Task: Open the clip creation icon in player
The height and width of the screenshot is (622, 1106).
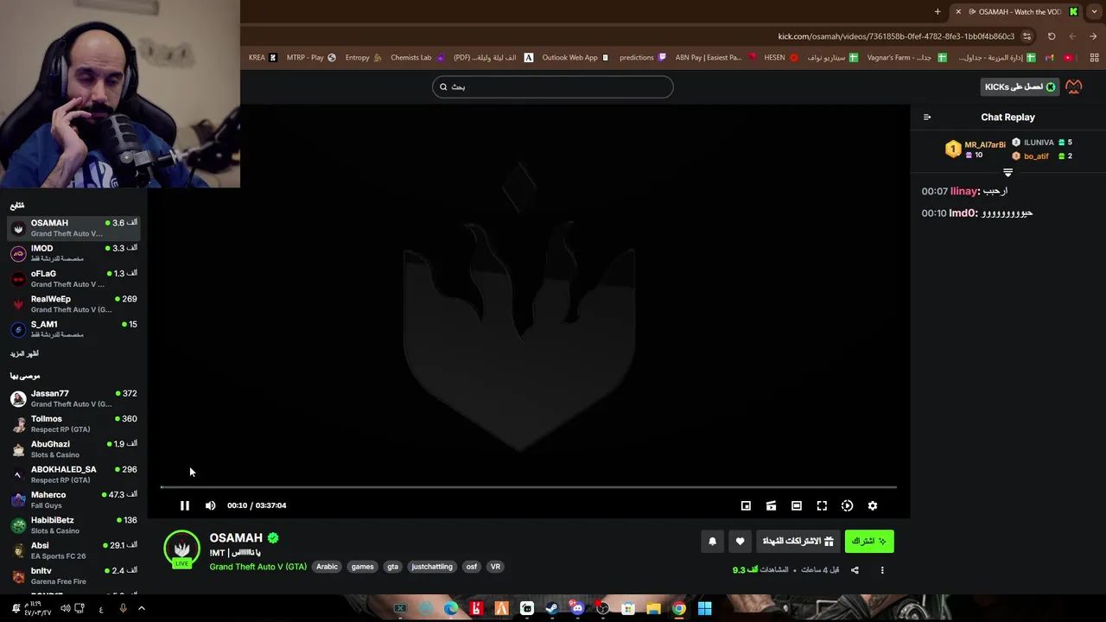Action: point(771,505)
